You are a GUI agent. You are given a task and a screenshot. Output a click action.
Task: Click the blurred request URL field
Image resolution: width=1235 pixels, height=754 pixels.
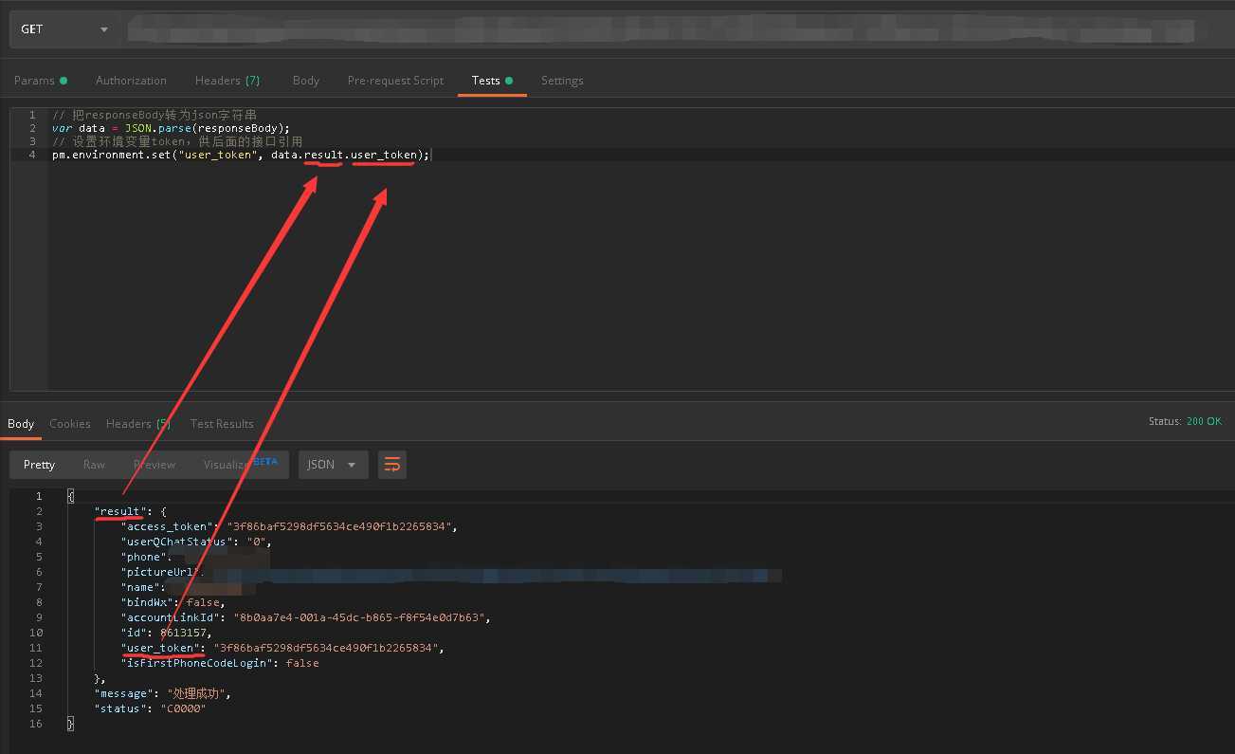(663, 29)
